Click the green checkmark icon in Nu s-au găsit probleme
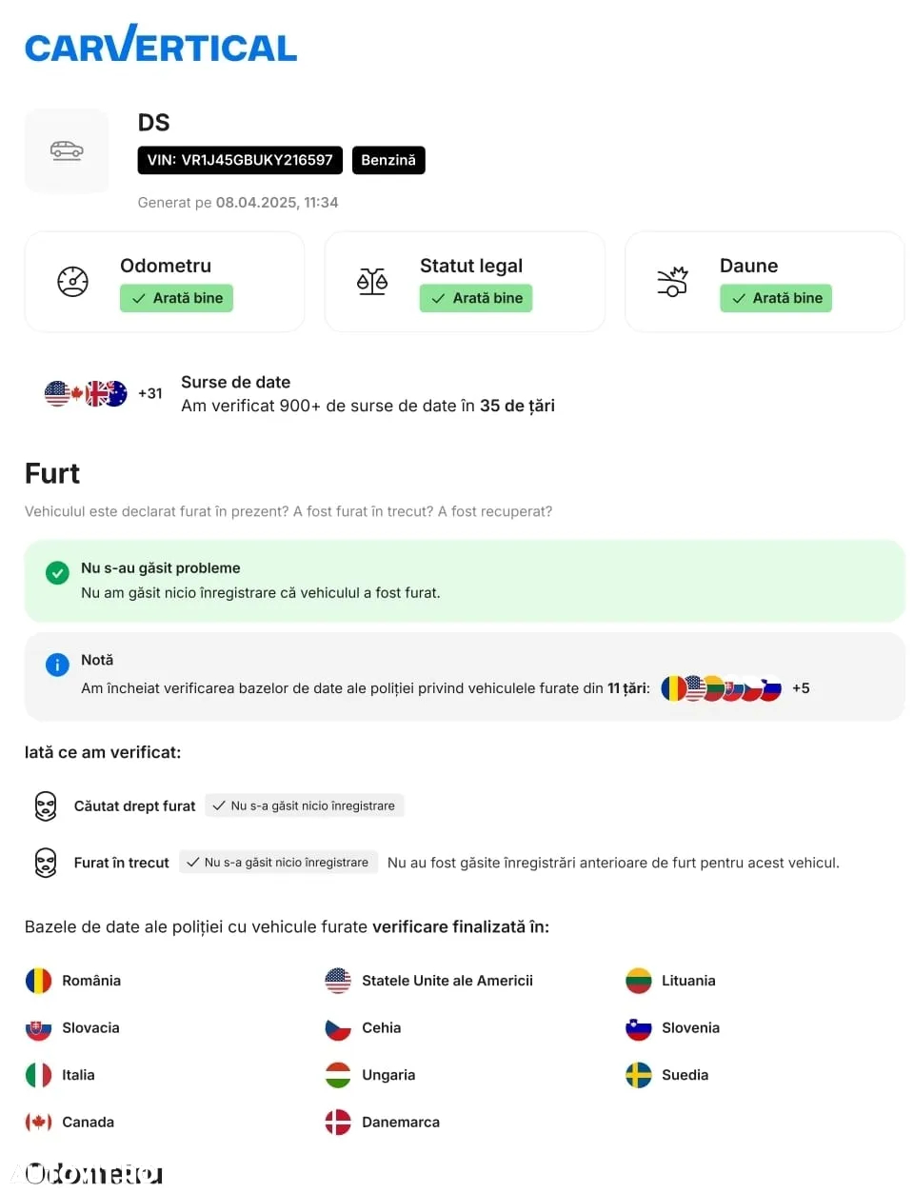This screenshot has width=914, height=1193. [x=57, y=572]
